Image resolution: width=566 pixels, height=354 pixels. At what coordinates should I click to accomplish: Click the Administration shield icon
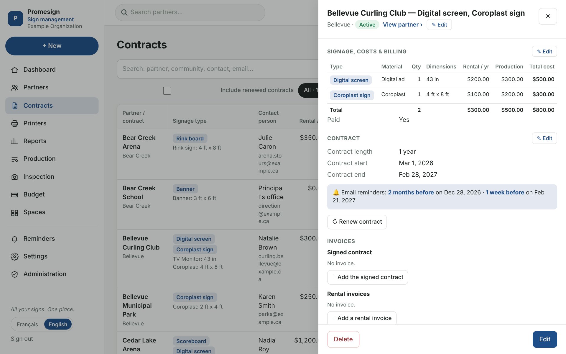pyautogui.click(x=14, y=274)
